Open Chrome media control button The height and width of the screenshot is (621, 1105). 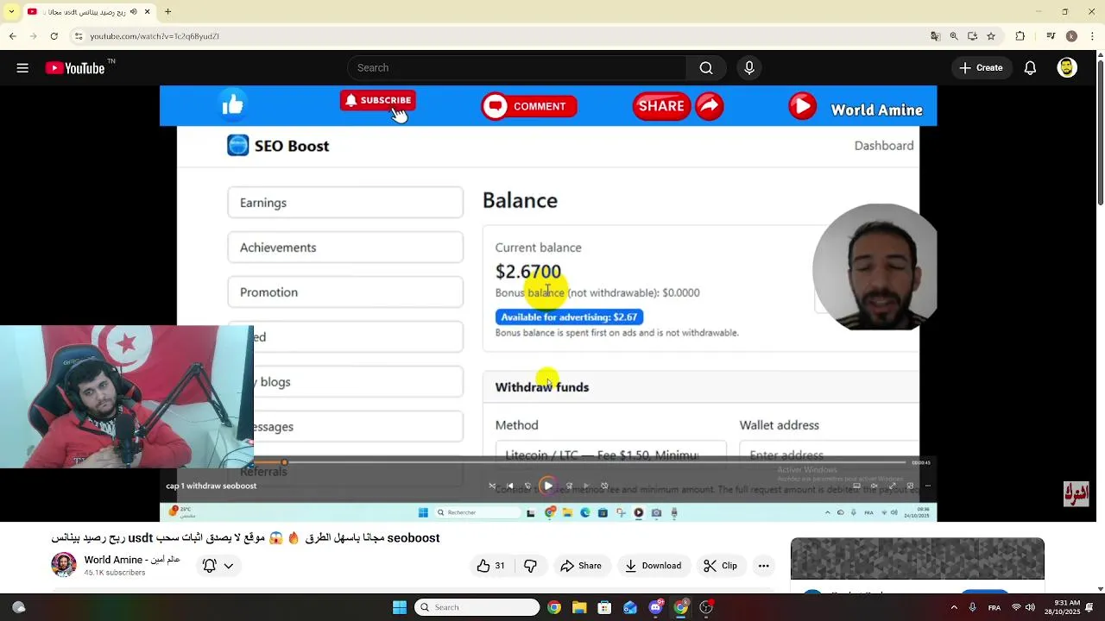pos(1051,36)
